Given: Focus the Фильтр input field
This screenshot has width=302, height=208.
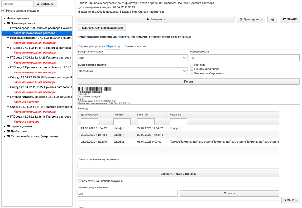Looking at the screenshot, I should pos(17,4).
